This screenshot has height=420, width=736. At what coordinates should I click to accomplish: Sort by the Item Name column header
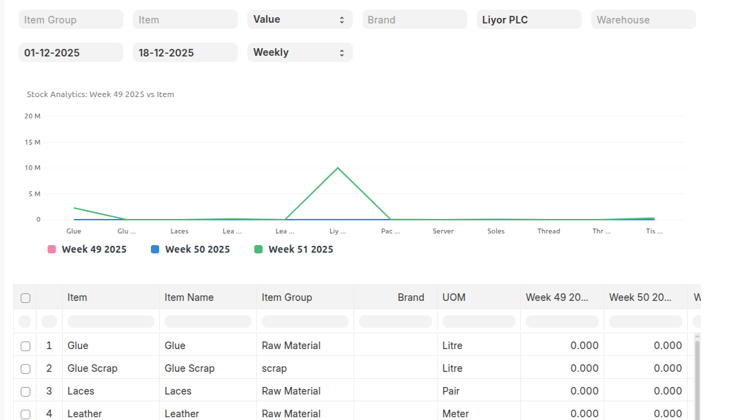pos(190,297)
